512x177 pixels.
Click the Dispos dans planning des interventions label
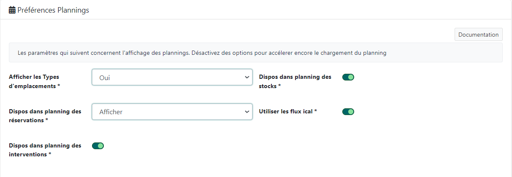[x=45, y=150]
